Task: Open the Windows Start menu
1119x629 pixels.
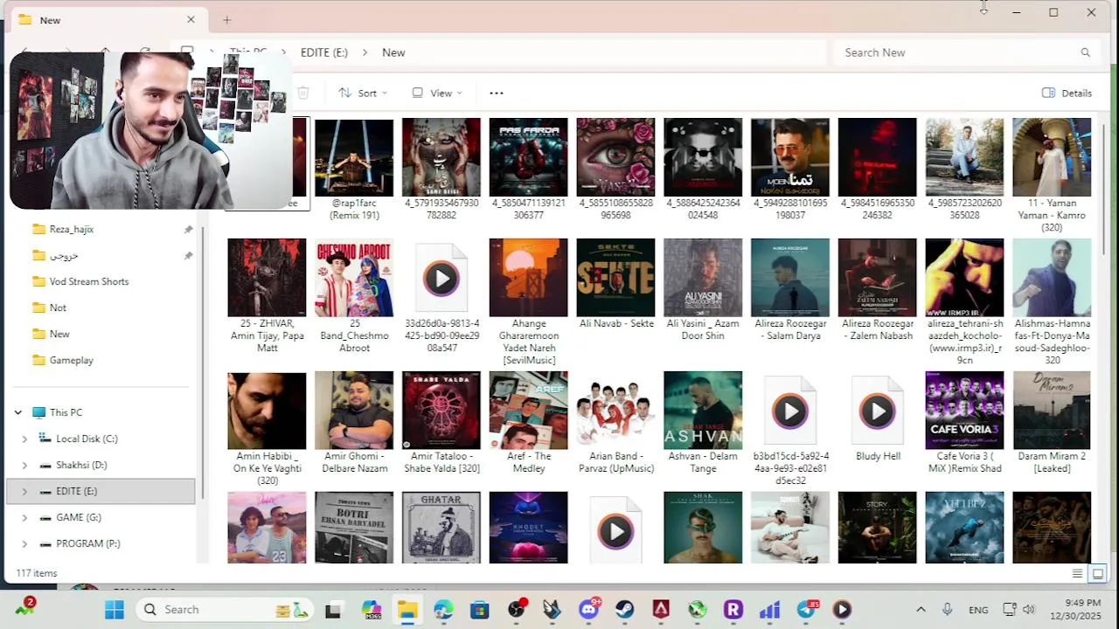Action: [x=115, y=610]
